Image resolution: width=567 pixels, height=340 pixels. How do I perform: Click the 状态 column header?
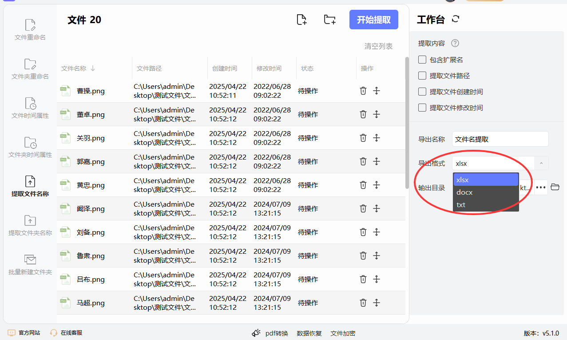(x=307, y=68)
